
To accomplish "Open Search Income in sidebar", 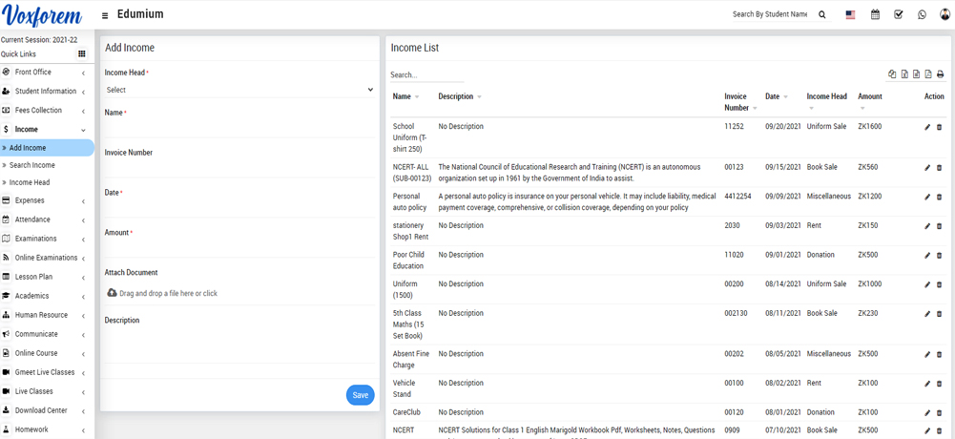I will 31,165.
